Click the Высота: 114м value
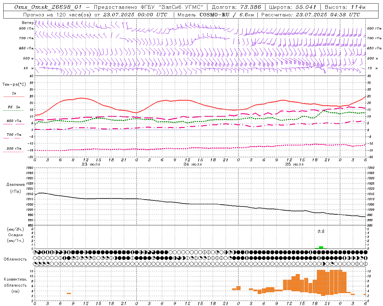The height and width of the screenshot is (306, 383). 345,7
